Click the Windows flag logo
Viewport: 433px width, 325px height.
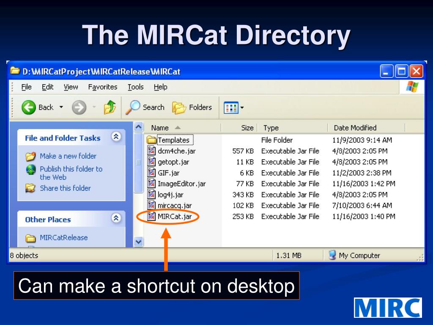pos(412,87)
